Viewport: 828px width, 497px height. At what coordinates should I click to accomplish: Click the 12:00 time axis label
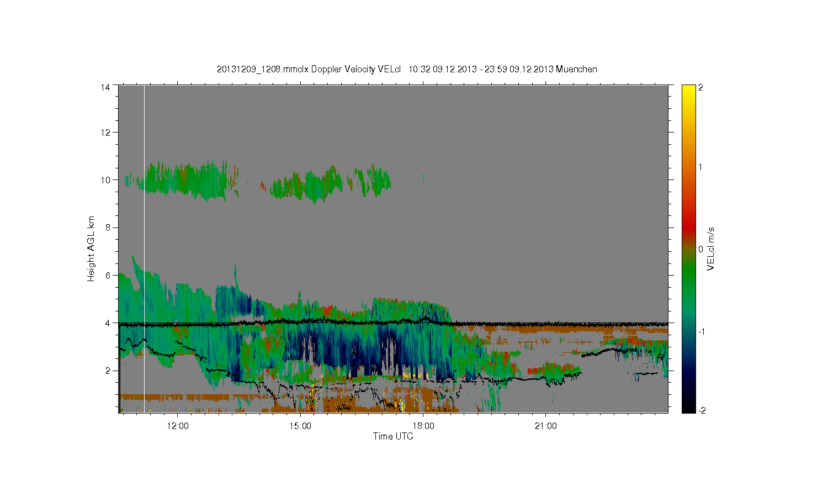pos(178,426)
